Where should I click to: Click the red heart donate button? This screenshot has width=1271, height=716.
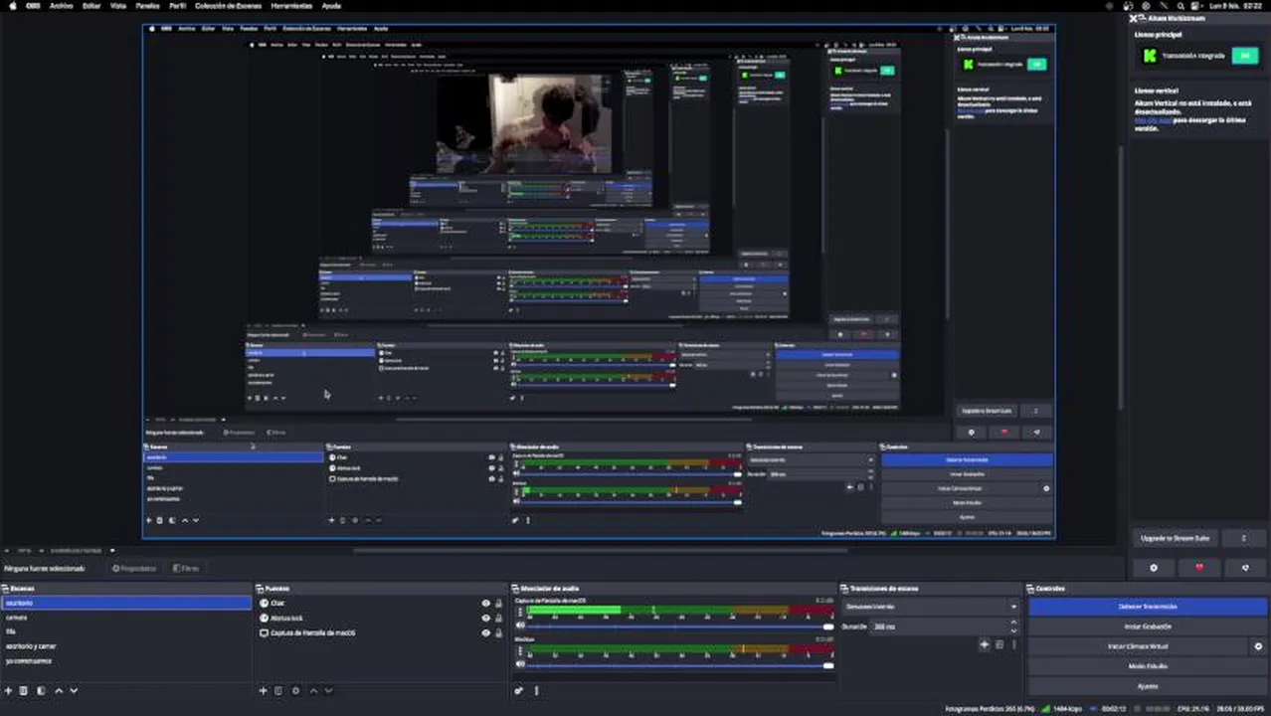pos(1199,568)
